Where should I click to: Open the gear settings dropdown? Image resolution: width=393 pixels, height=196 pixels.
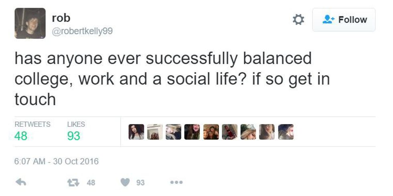[x=298, y=20]
